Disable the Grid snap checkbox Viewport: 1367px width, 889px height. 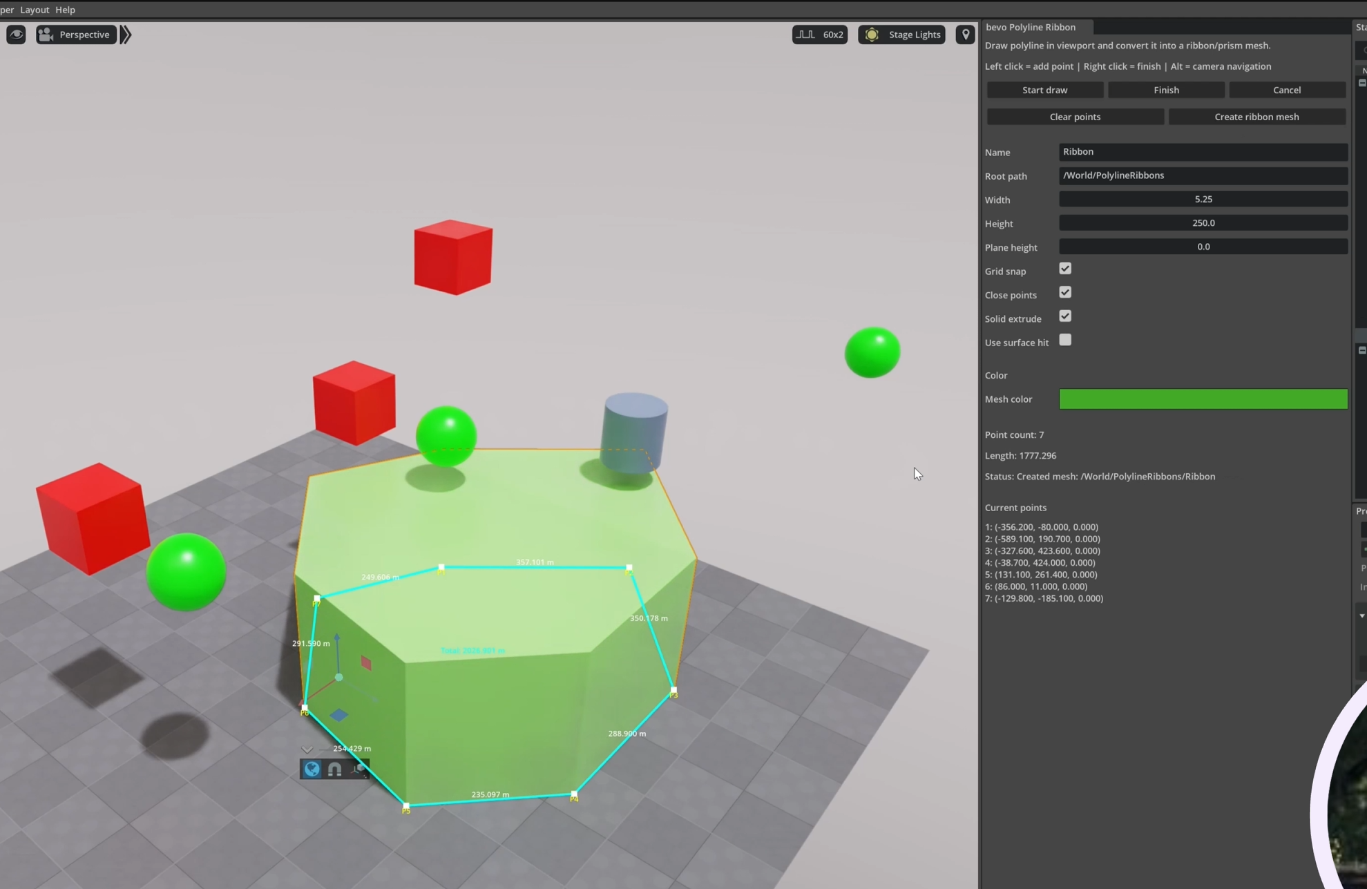click(x=1065, y=269)
